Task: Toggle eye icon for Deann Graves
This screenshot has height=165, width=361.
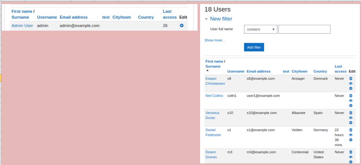Action: [x=351, y=157]
